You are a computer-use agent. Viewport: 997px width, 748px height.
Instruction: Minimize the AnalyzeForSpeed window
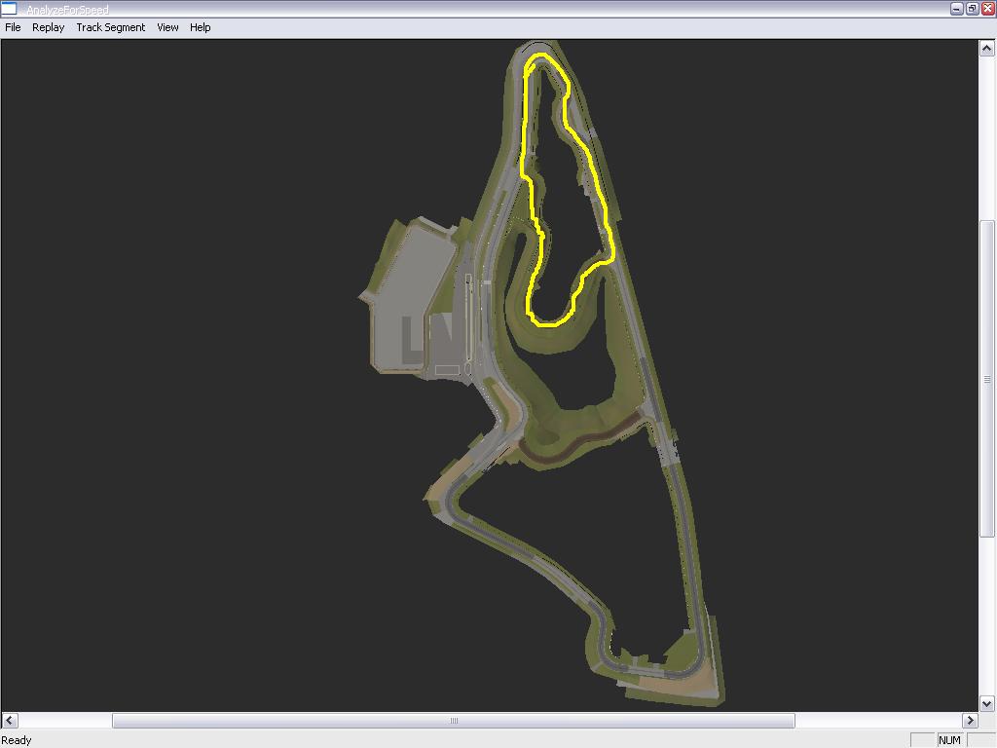click(957, 8)
